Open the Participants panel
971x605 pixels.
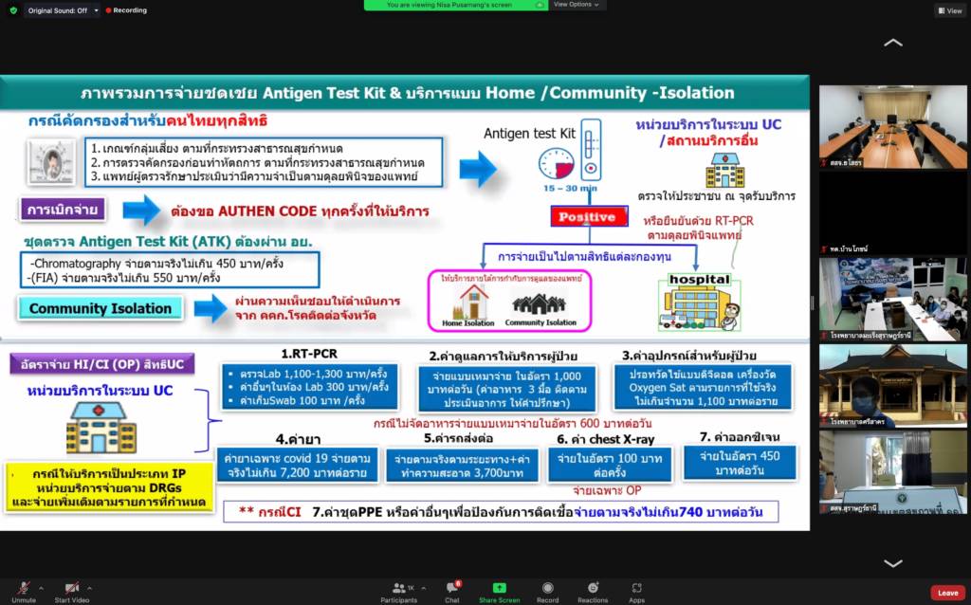point(399,592)
